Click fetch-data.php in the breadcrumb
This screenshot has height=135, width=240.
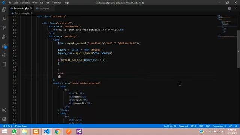tap(22, 13)
